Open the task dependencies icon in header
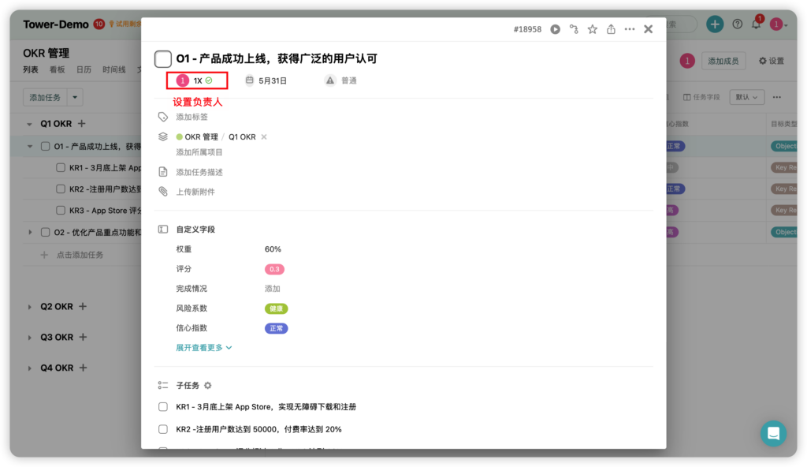Image resolution: width=807 pixels, height=467 pixels. tap(575, 28)
